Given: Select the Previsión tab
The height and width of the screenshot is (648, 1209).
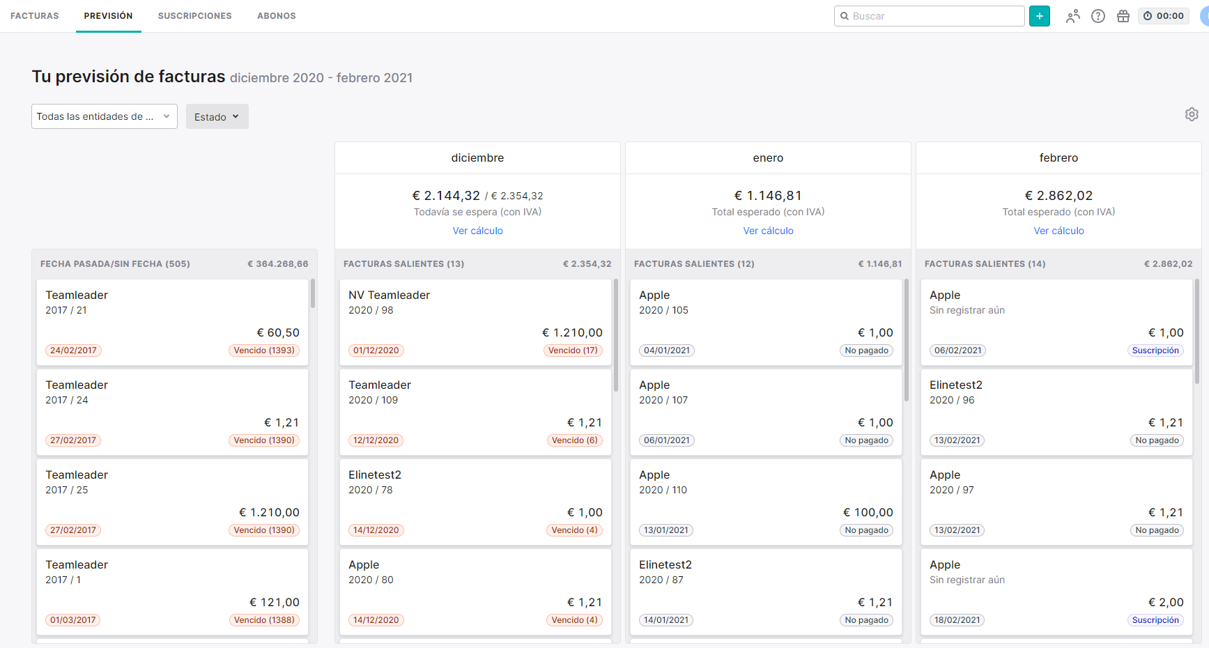Looking at the screenshot, I should [x=108, y=16].
